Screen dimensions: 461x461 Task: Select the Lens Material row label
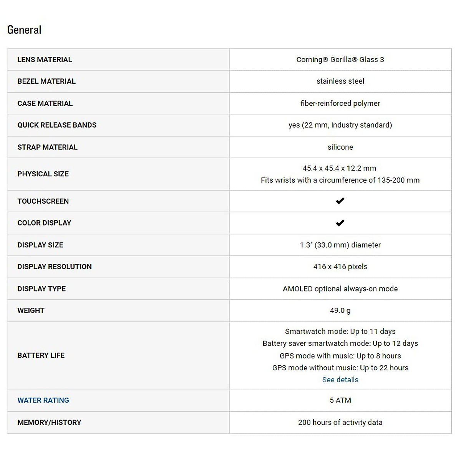[x=45, y=60]
